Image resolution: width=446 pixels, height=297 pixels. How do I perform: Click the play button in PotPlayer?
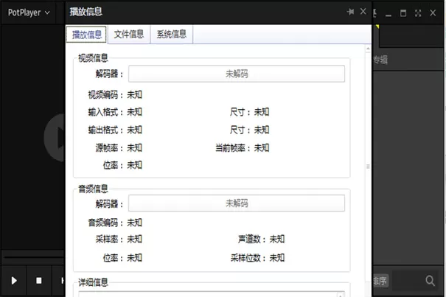(14, 281)
